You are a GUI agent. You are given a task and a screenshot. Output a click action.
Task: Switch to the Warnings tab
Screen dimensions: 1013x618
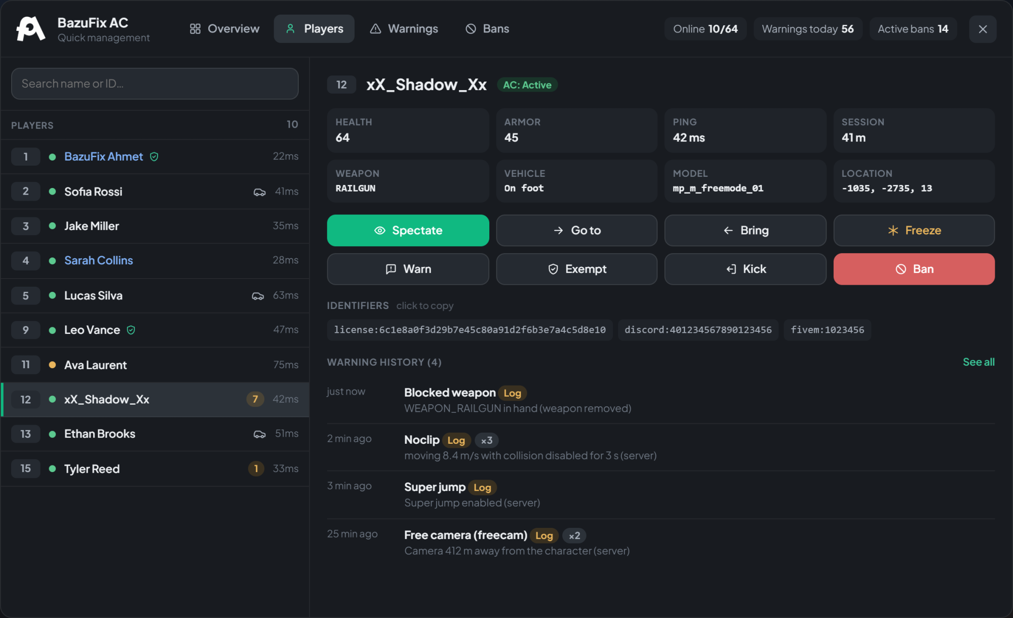click(404, 29)
